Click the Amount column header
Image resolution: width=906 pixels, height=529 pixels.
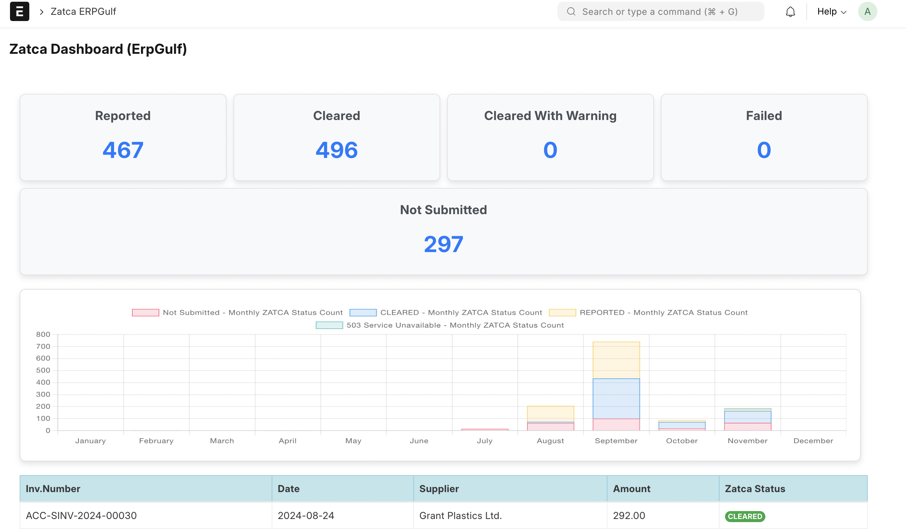click(663, 488)
